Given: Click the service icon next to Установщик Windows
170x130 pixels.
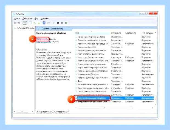Looking at the screenshot, I should 76,74.
